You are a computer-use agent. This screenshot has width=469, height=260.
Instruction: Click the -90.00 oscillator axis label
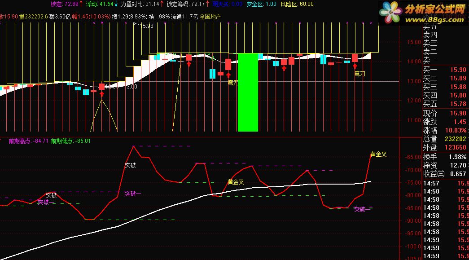[413, 221]
